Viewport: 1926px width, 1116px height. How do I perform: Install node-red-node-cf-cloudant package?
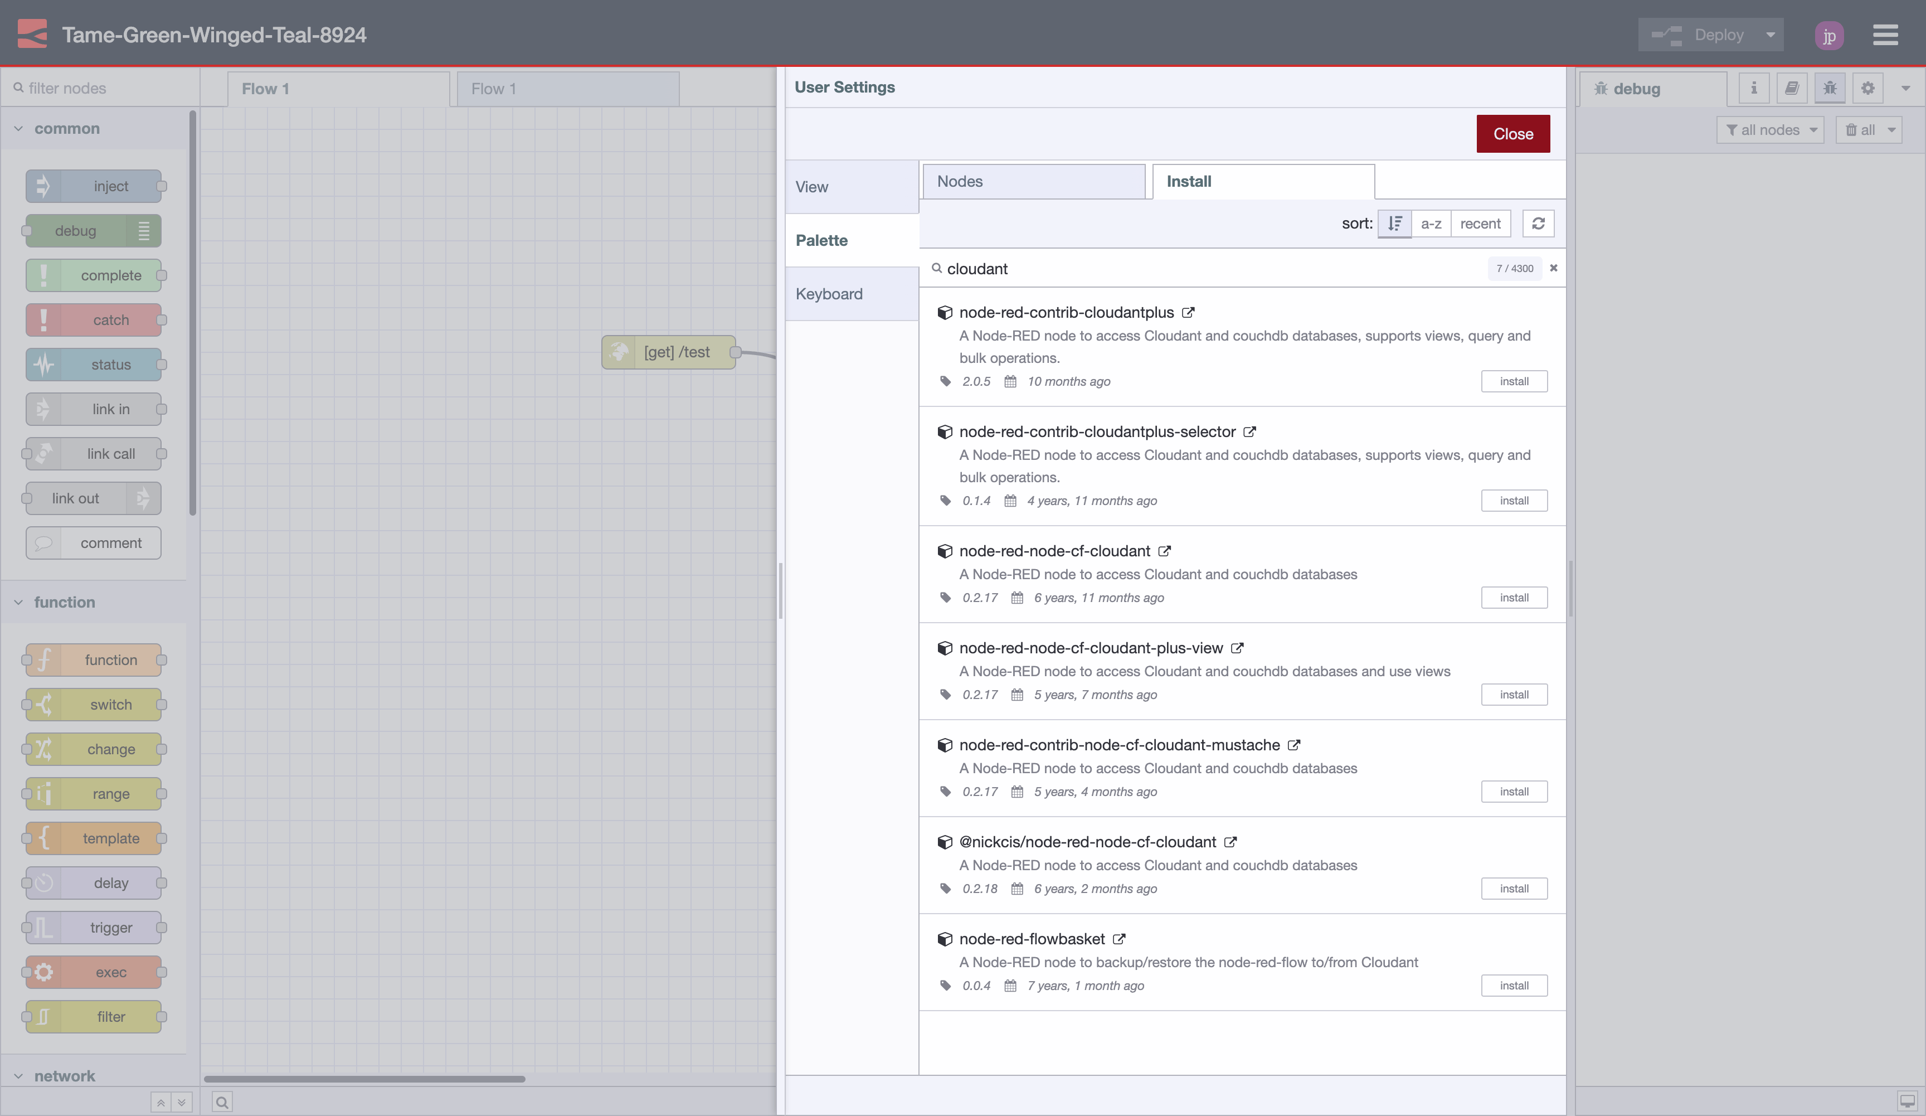coord(1514,597)
